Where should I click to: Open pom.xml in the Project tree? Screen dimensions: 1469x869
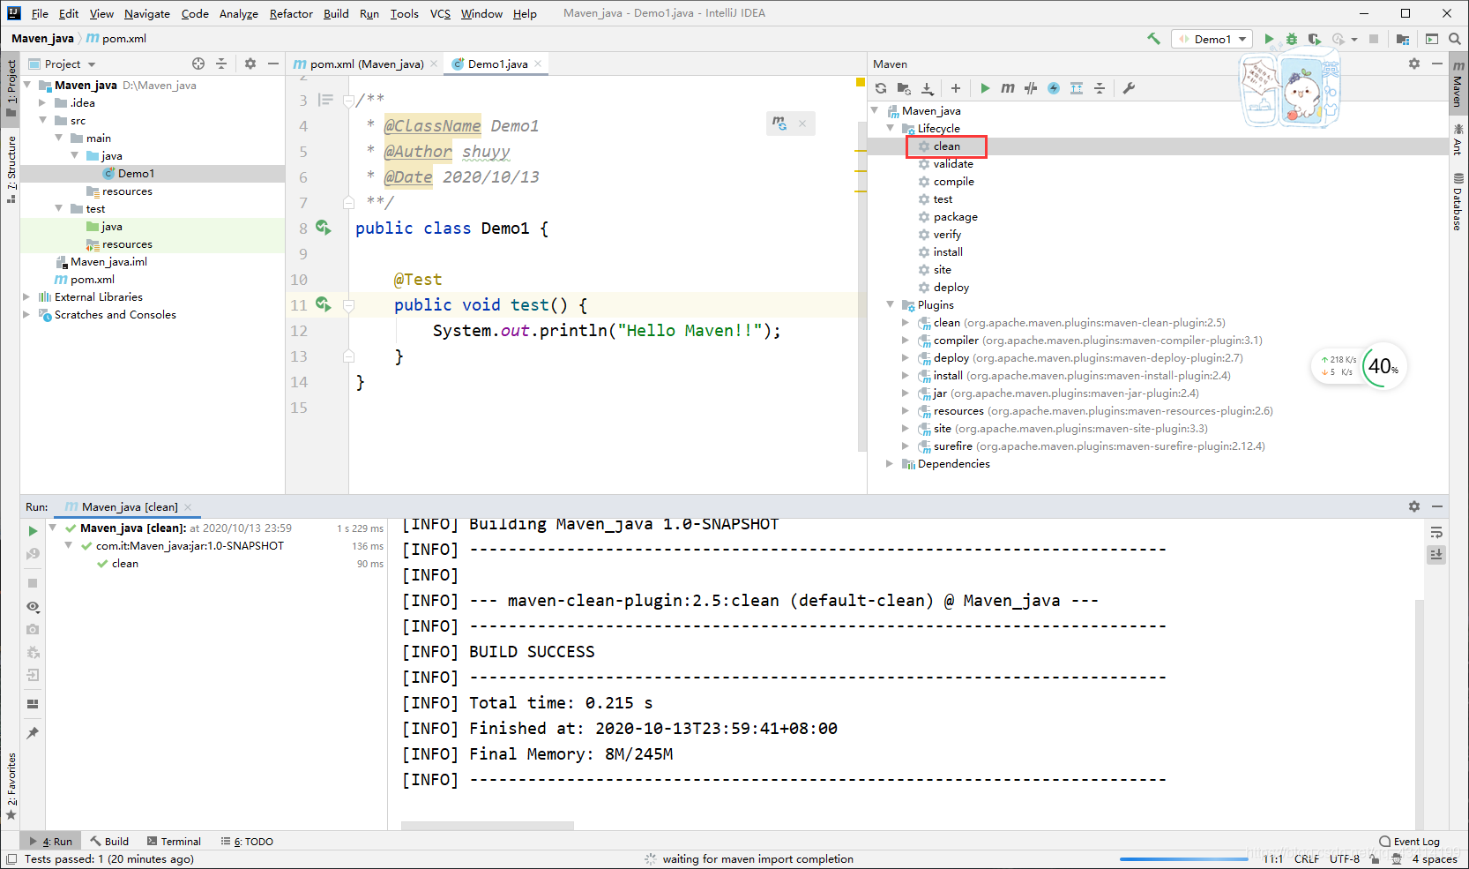pyautogui.click(x=93, y=279)
